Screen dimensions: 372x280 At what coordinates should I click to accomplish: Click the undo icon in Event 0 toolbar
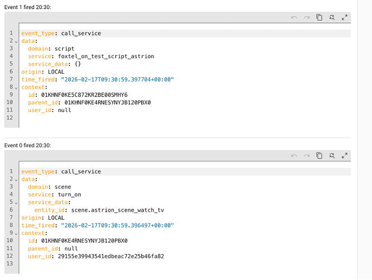(294, 156)
